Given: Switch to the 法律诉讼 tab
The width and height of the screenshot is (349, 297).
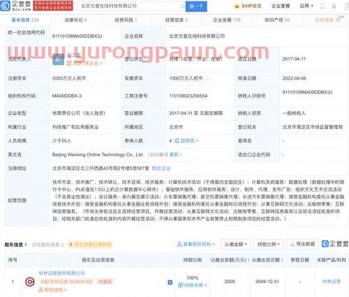Looking at the screenshot, I should [75, 20].
